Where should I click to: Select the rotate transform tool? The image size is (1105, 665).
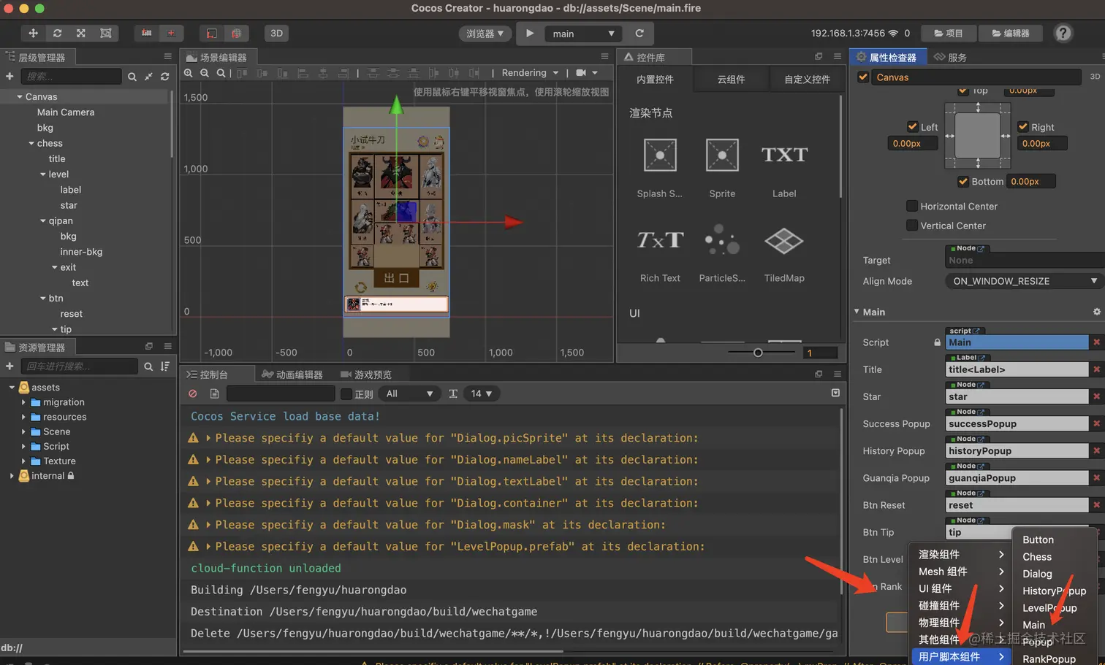(x=57, y=33)
